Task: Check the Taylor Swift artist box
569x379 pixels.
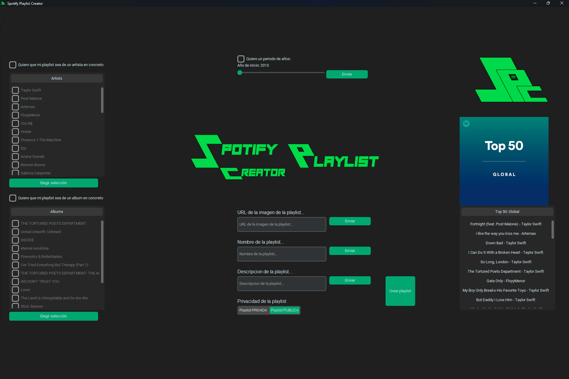Action: pyautogui.click(x=15, y=90)
